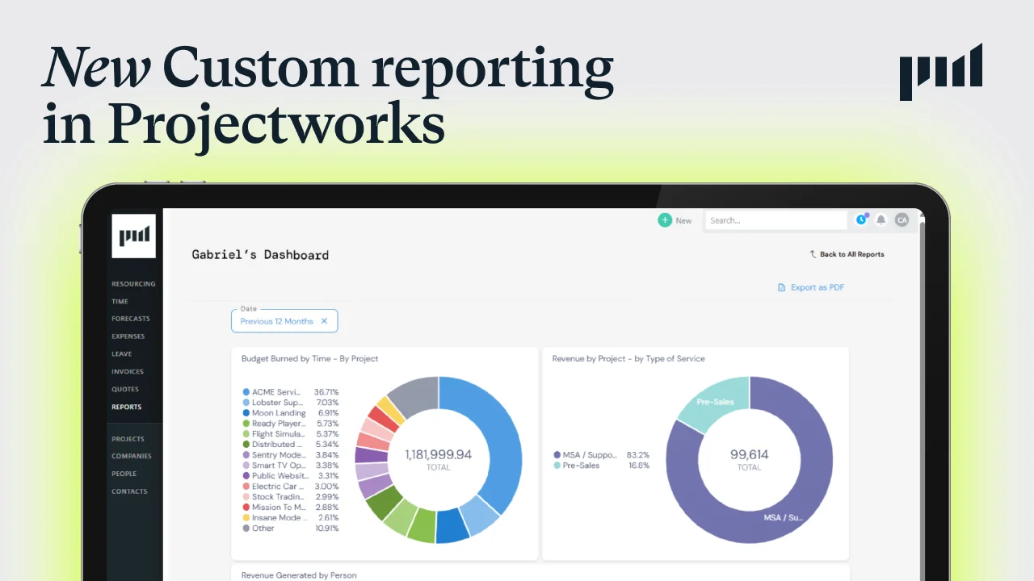
Task: Click the Search input field
Action: 775,219
